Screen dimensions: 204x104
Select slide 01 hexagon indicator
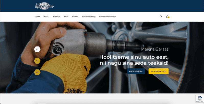[37, 49]
